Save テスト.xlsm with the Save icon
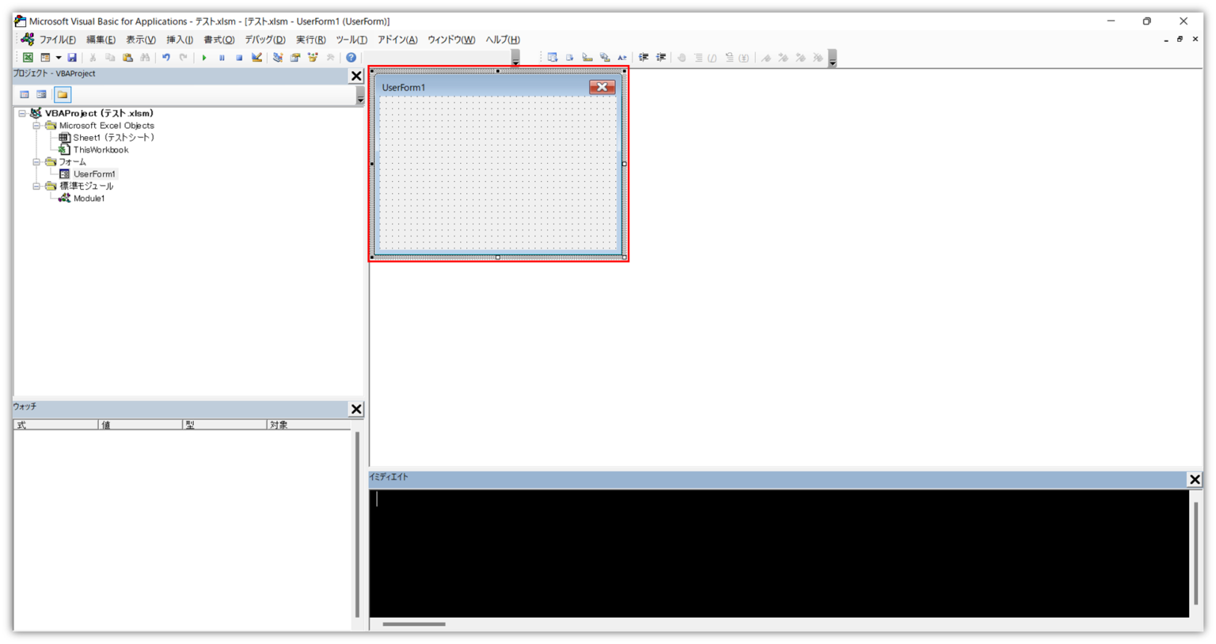Viewport: 1216px width, 644px height. [x=72, y=57]
